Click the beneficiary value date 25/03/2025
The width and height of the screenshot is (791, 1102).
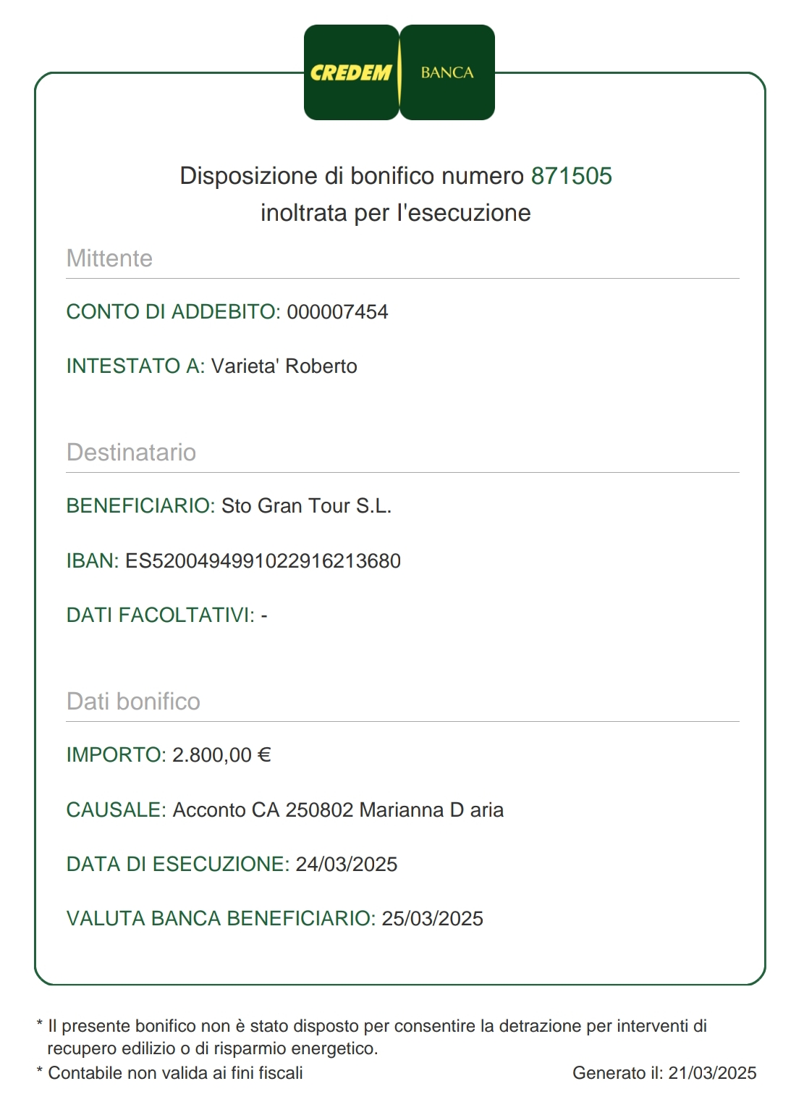[x=432, y=919]
